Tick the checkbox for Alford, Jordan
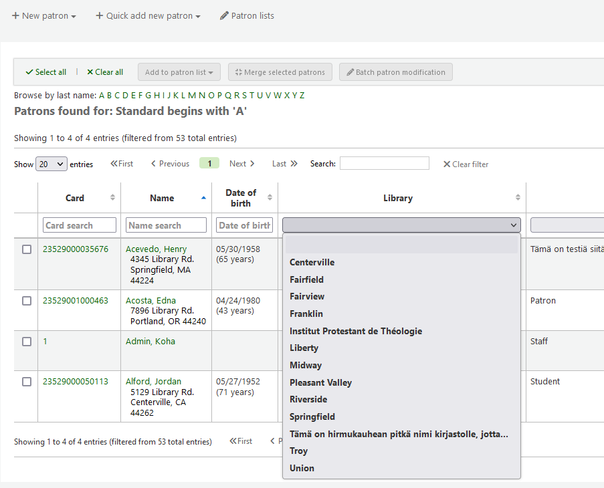This screenshot has height=488, width=604. coord(27,382)
